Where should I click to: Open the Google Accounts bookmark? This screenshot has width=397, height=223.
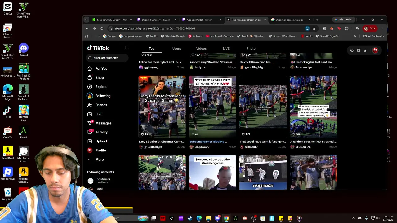click(x=131, y=36)
